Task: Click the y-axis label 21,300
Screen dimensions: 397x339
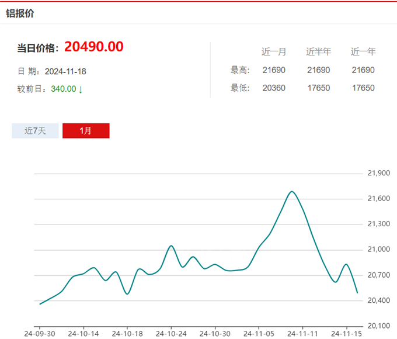Action: pos(379,224)
